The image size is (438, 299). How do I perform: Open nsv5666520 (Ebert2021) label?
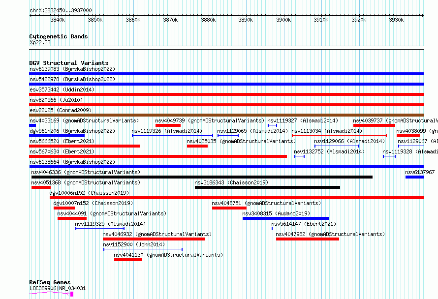point(62,141)
